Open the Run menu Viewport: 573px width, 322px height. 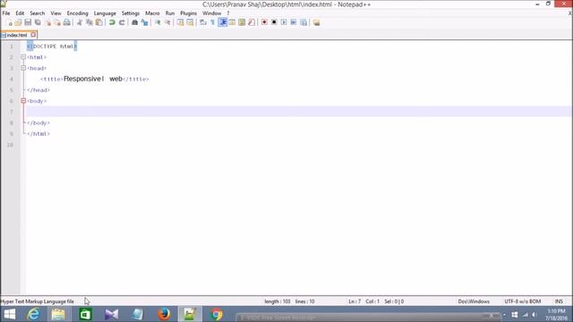pos(170,13)
